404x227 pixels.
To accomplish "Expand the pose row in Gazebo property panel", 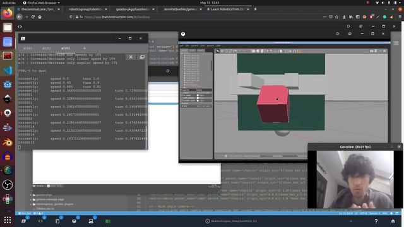I will tap(182, 103).
